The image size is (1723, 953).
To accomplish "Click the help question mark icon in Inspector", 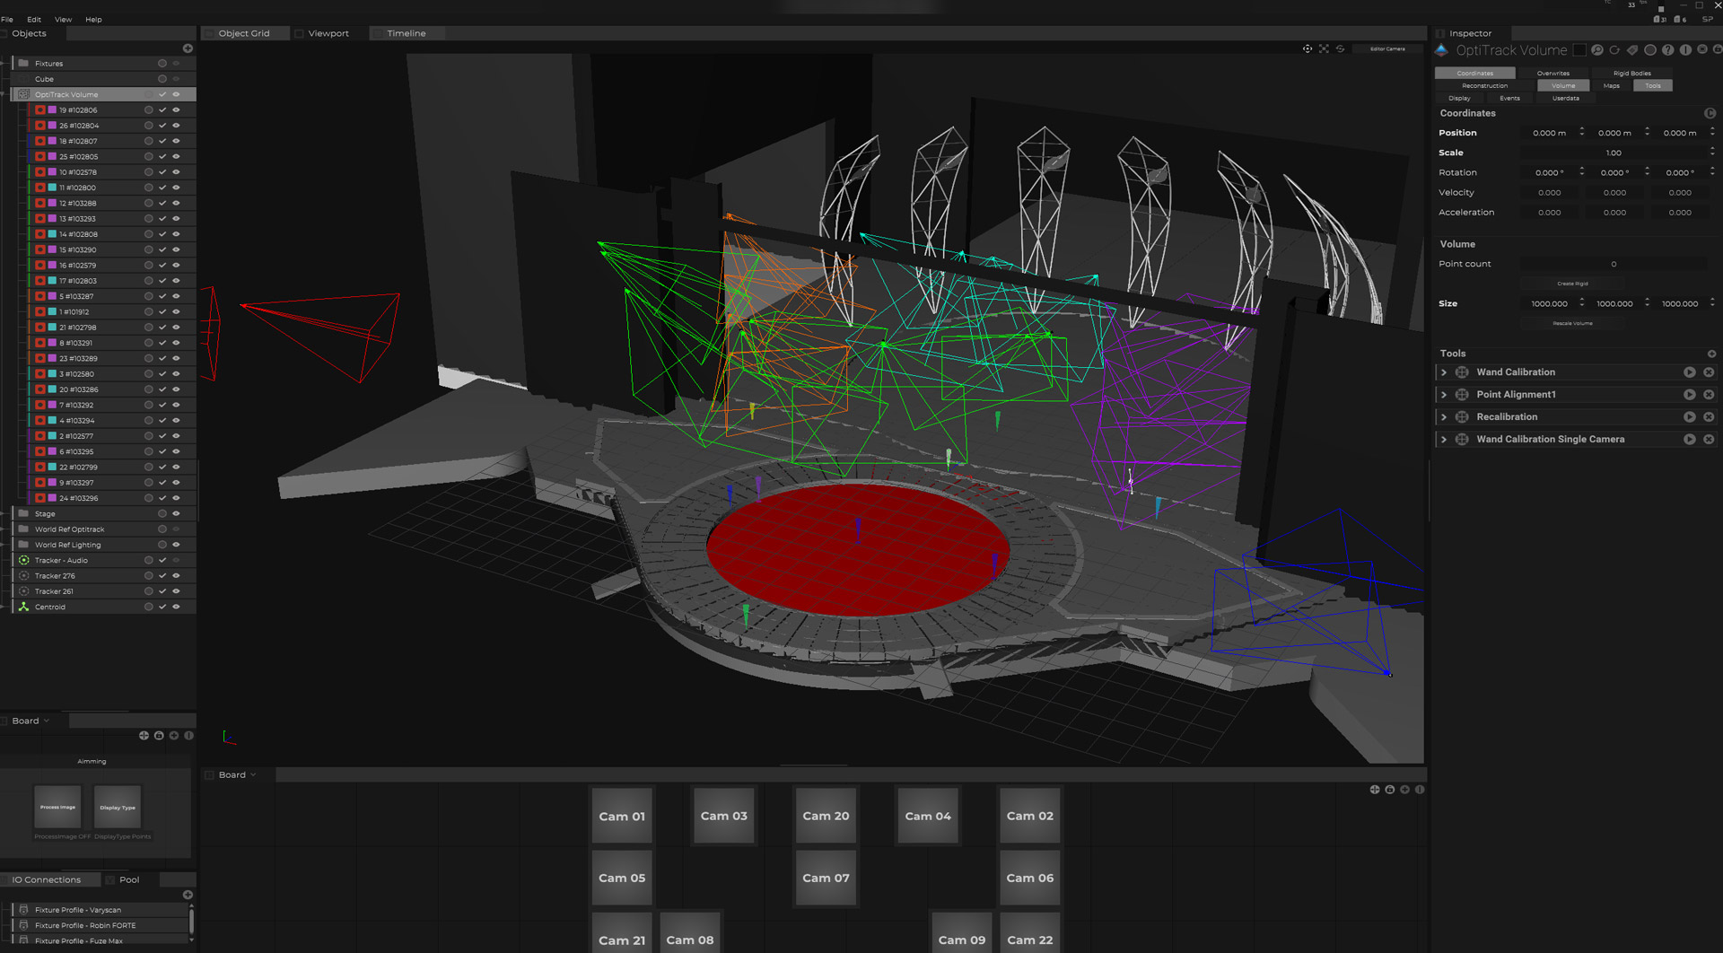I will [x=1667, y=50].
